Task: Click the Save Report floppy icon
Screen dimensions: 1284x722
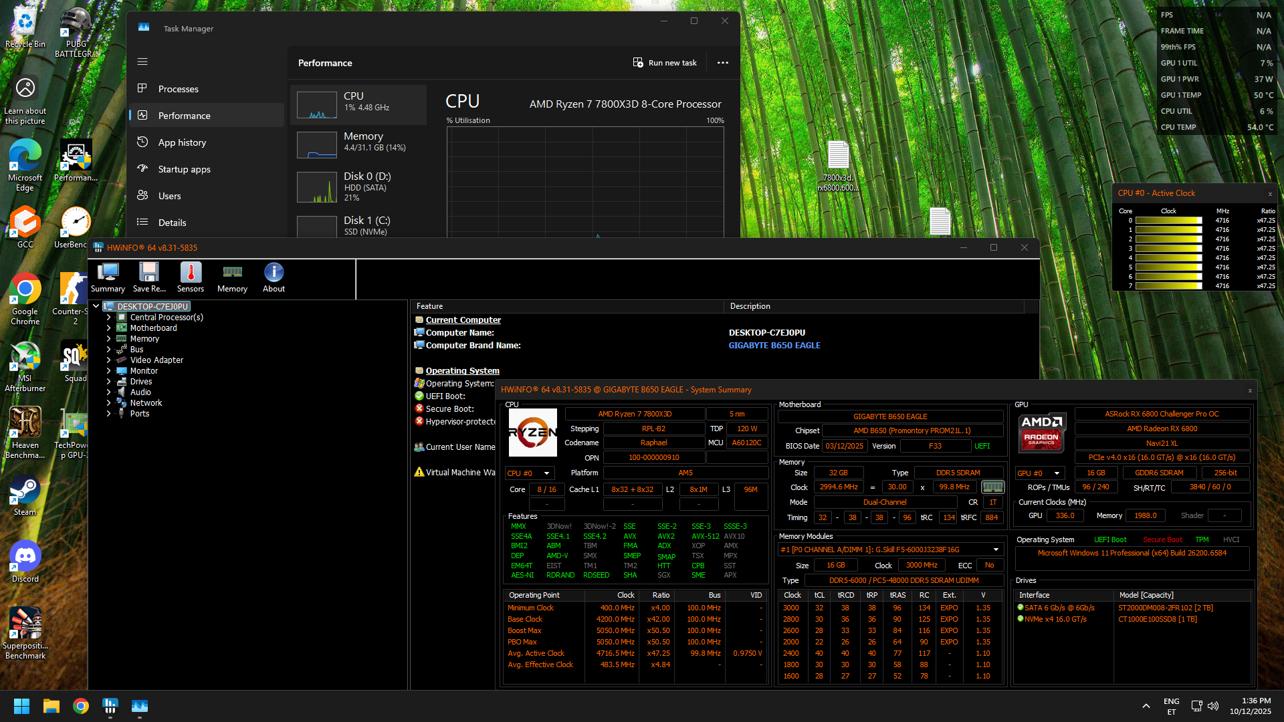Action: (148, 277)
